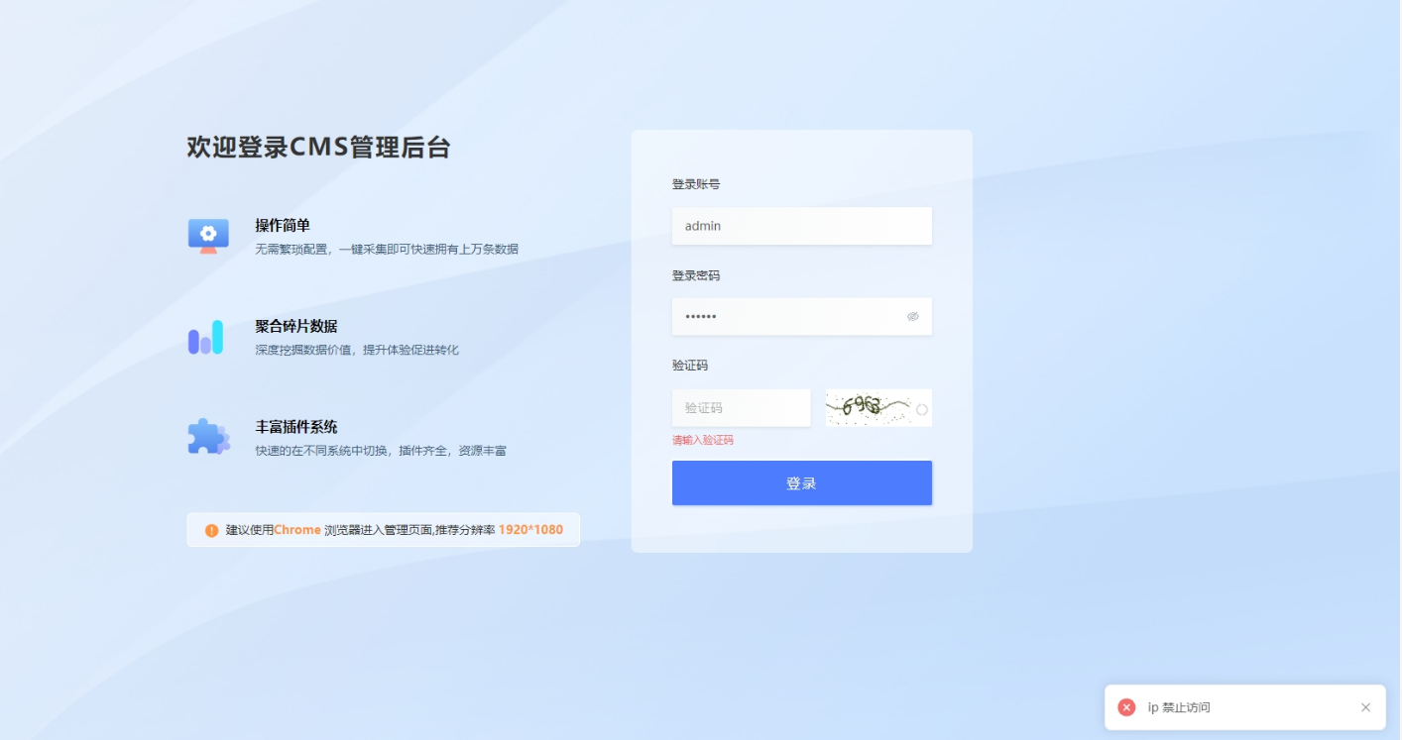Focus the 验证码 input field
This screenshot has width=1402, height=740.
click(742, 408)
